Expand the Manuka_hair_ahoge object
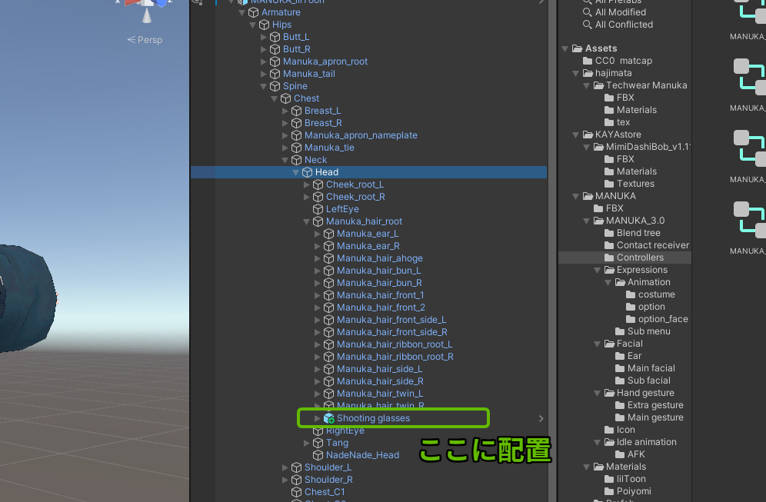The image size is (766, 502). pyautogui.click(x=318, y=258)
